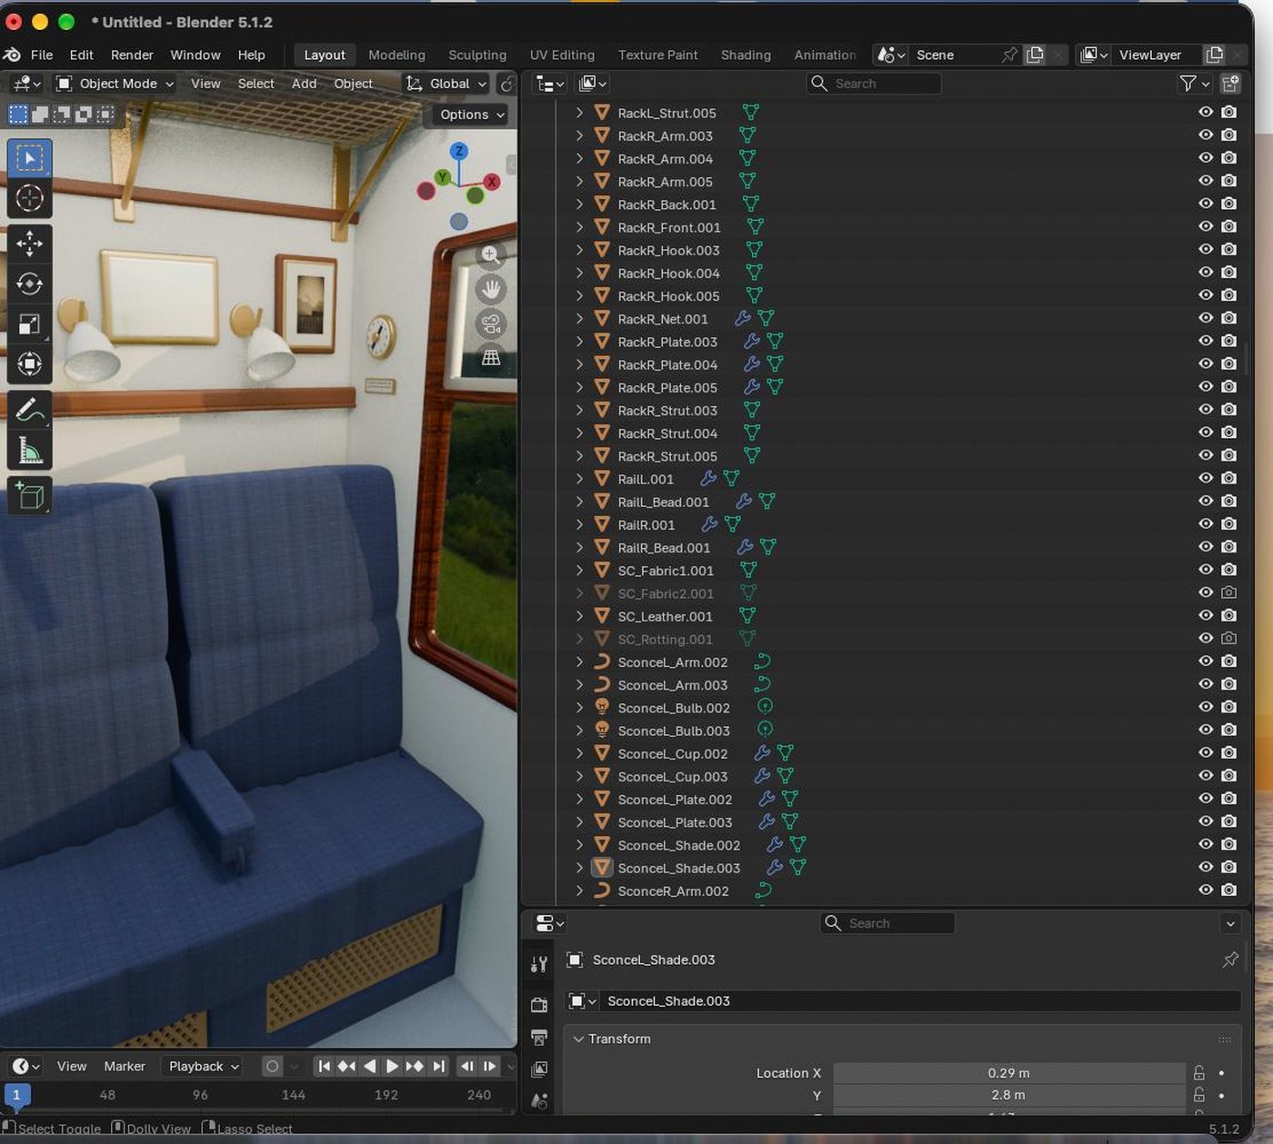Open the Render properties tab
1273x1144 pixels.
click(x=539, y=1004)
